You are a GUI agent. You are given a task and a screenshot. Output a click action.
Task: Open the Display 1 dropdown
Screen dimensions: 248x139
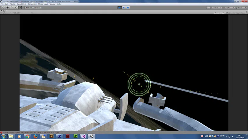click(x=6, y=13)
